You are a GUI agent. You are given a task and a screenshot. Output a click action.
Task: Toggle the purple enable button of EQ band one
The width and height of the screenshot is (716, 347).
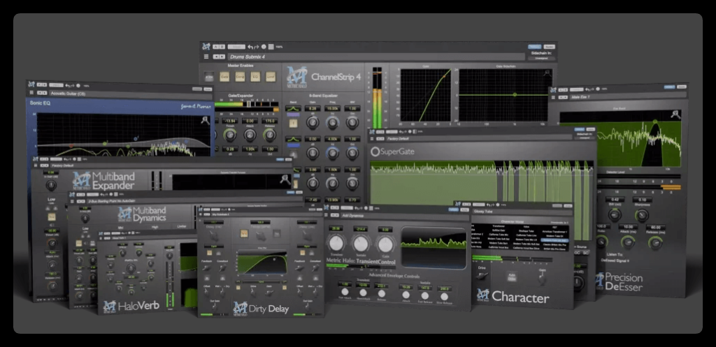coord(292,115)
